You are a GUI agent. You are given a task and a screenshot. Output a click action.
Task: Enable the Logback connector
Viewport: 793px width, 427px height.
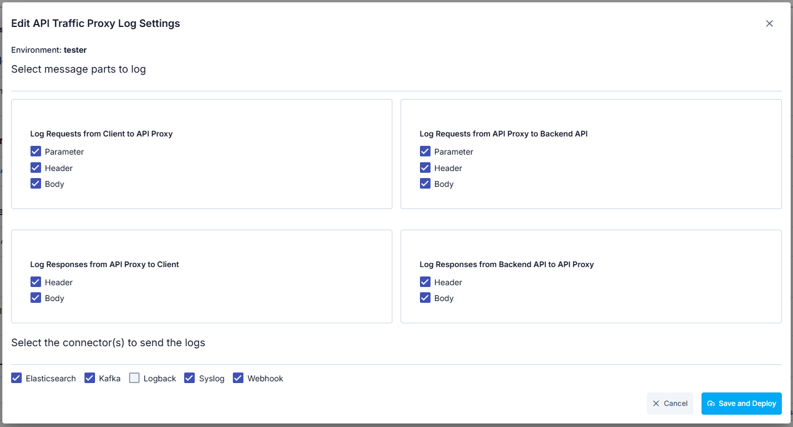coord(134,378)
